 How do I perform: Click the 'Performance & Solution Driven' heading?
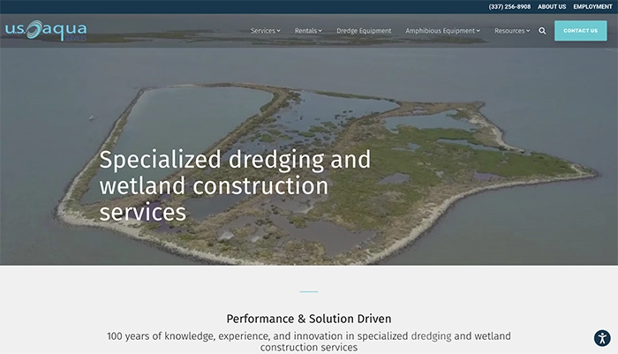coord(309,319)
